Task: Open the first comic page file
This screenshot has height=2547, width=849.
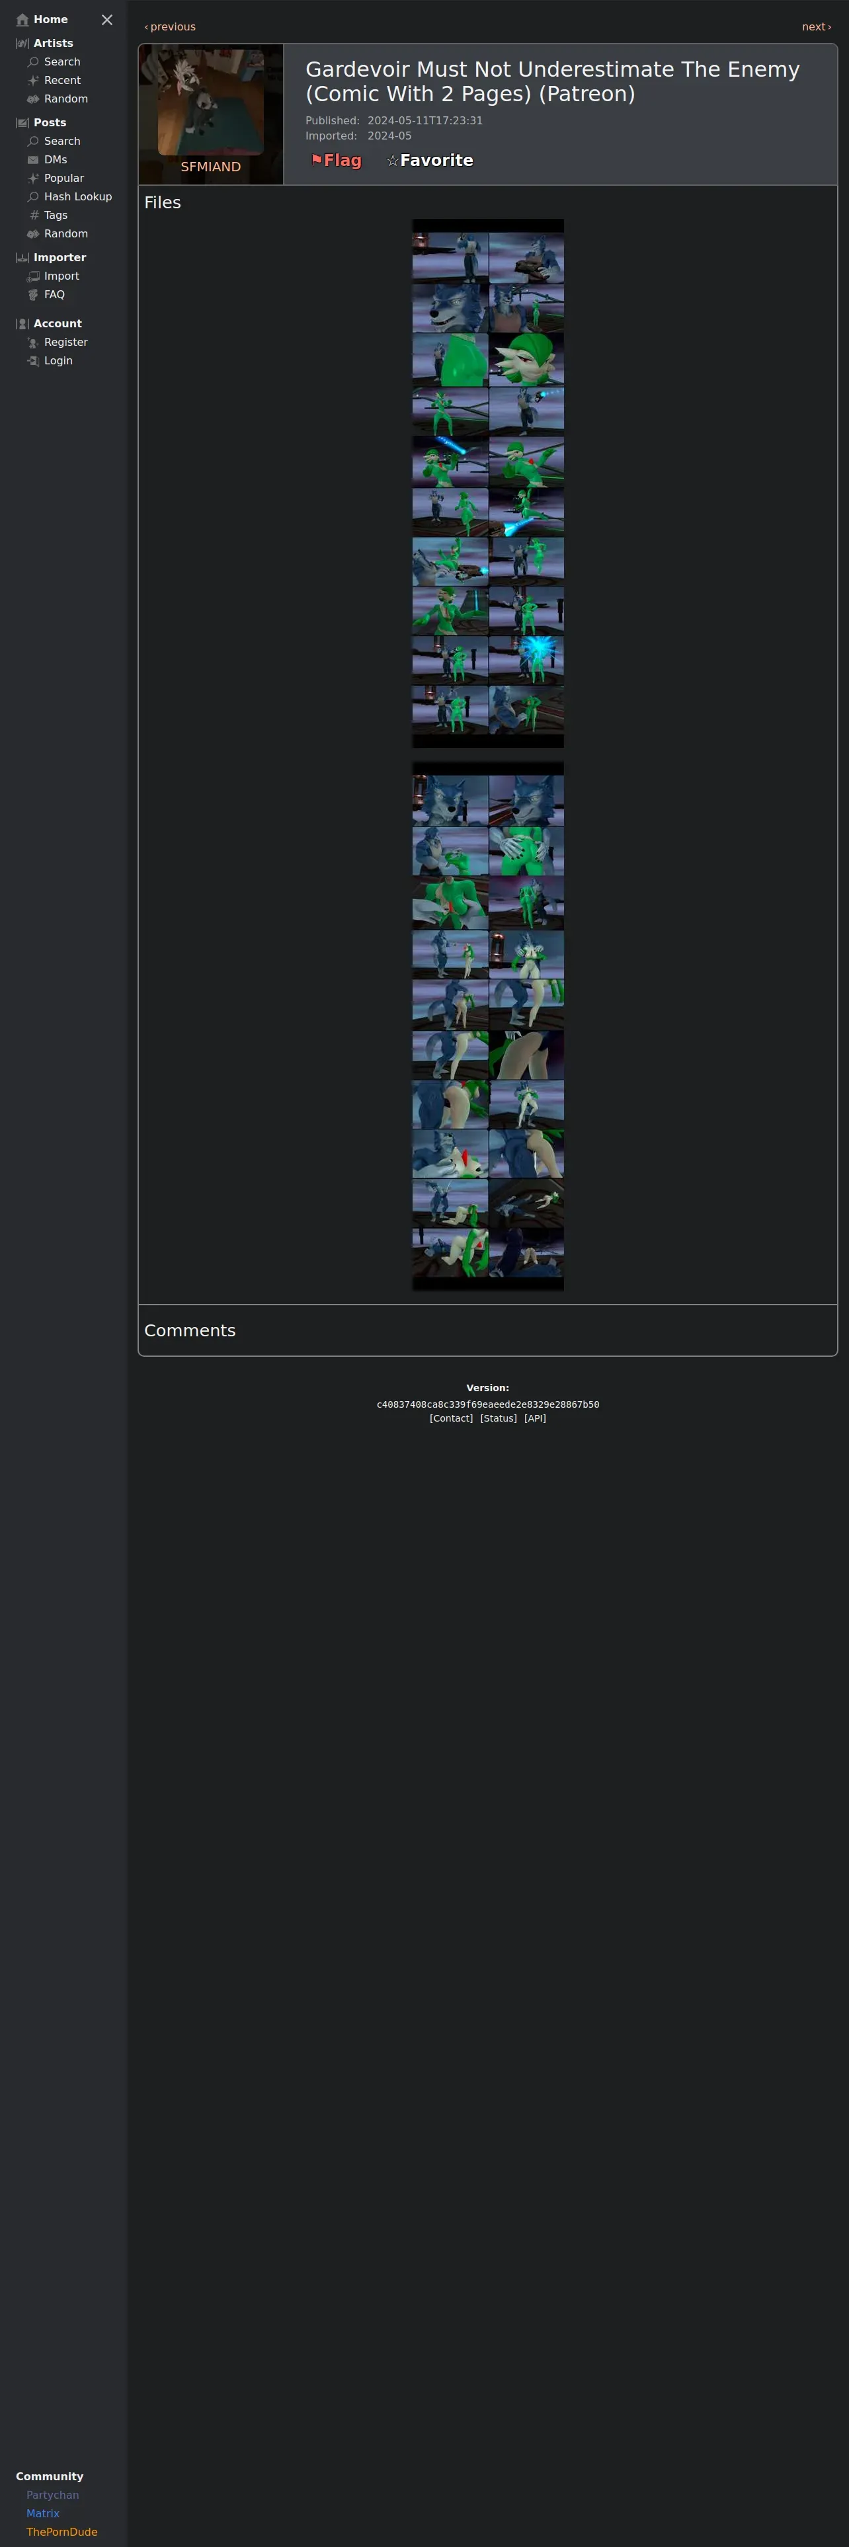Action: [488, 483]
